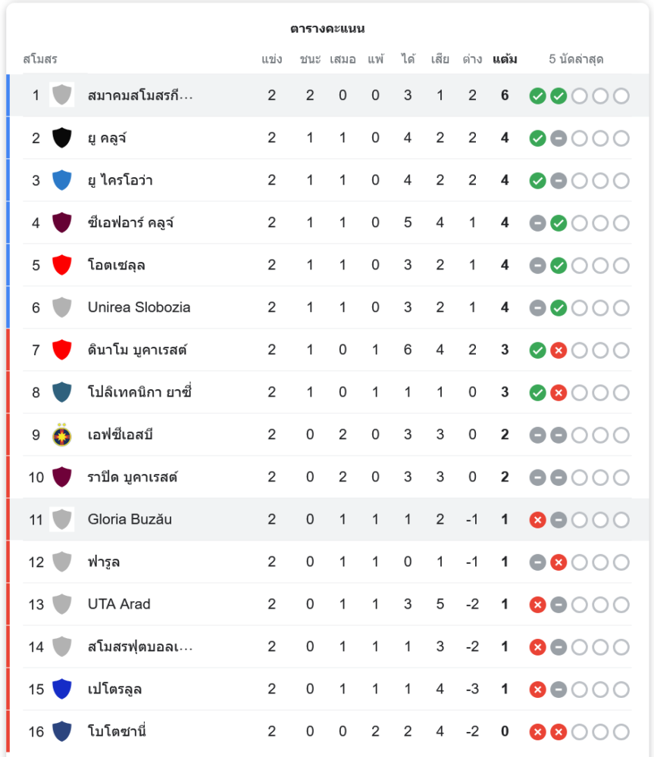Click the navy shield beside โบโตซานี่
This screenshot has width=654, height=757.
click(x=62, y=731)
